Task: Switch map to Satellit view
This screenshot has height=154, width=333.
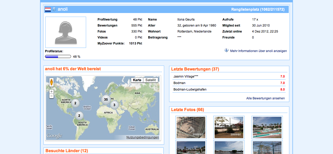Action: tap(150, 80)
